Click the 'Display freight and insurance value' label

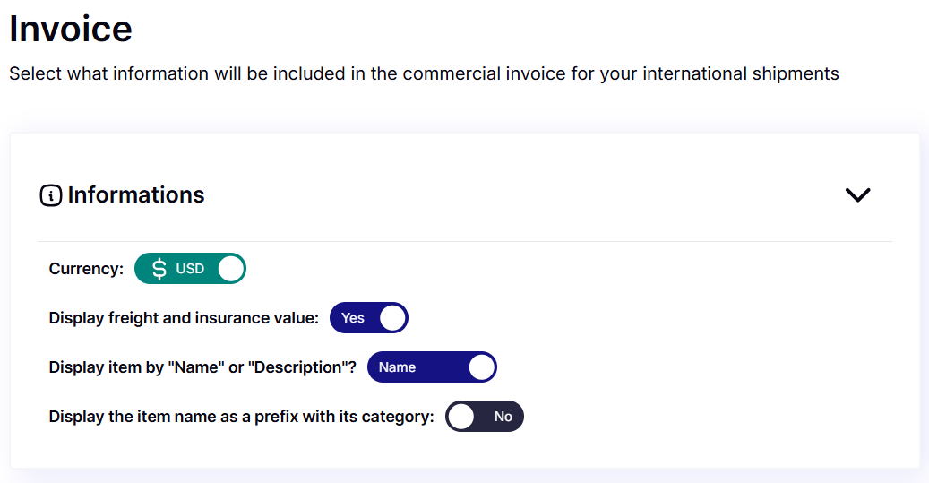click(x=184, y=317)
